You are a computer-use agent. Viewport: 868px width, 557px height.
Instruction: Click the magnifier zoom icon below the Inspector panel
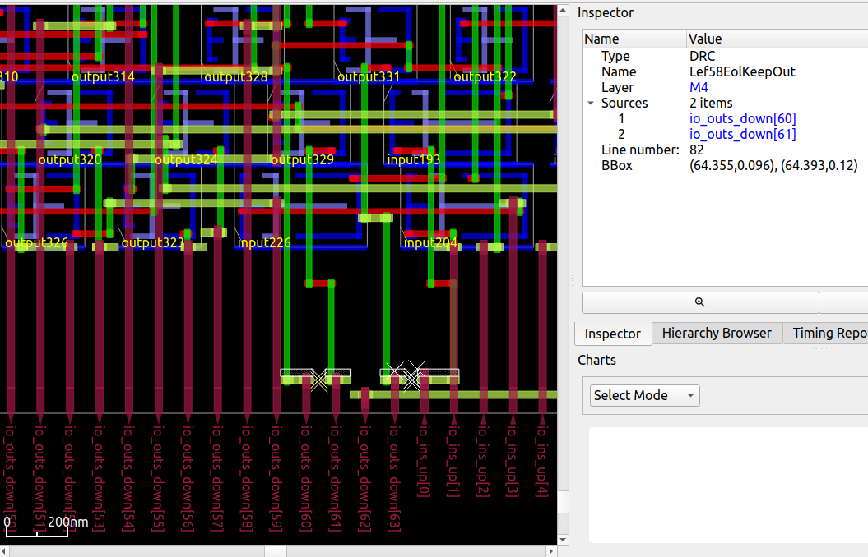(700, 302)
